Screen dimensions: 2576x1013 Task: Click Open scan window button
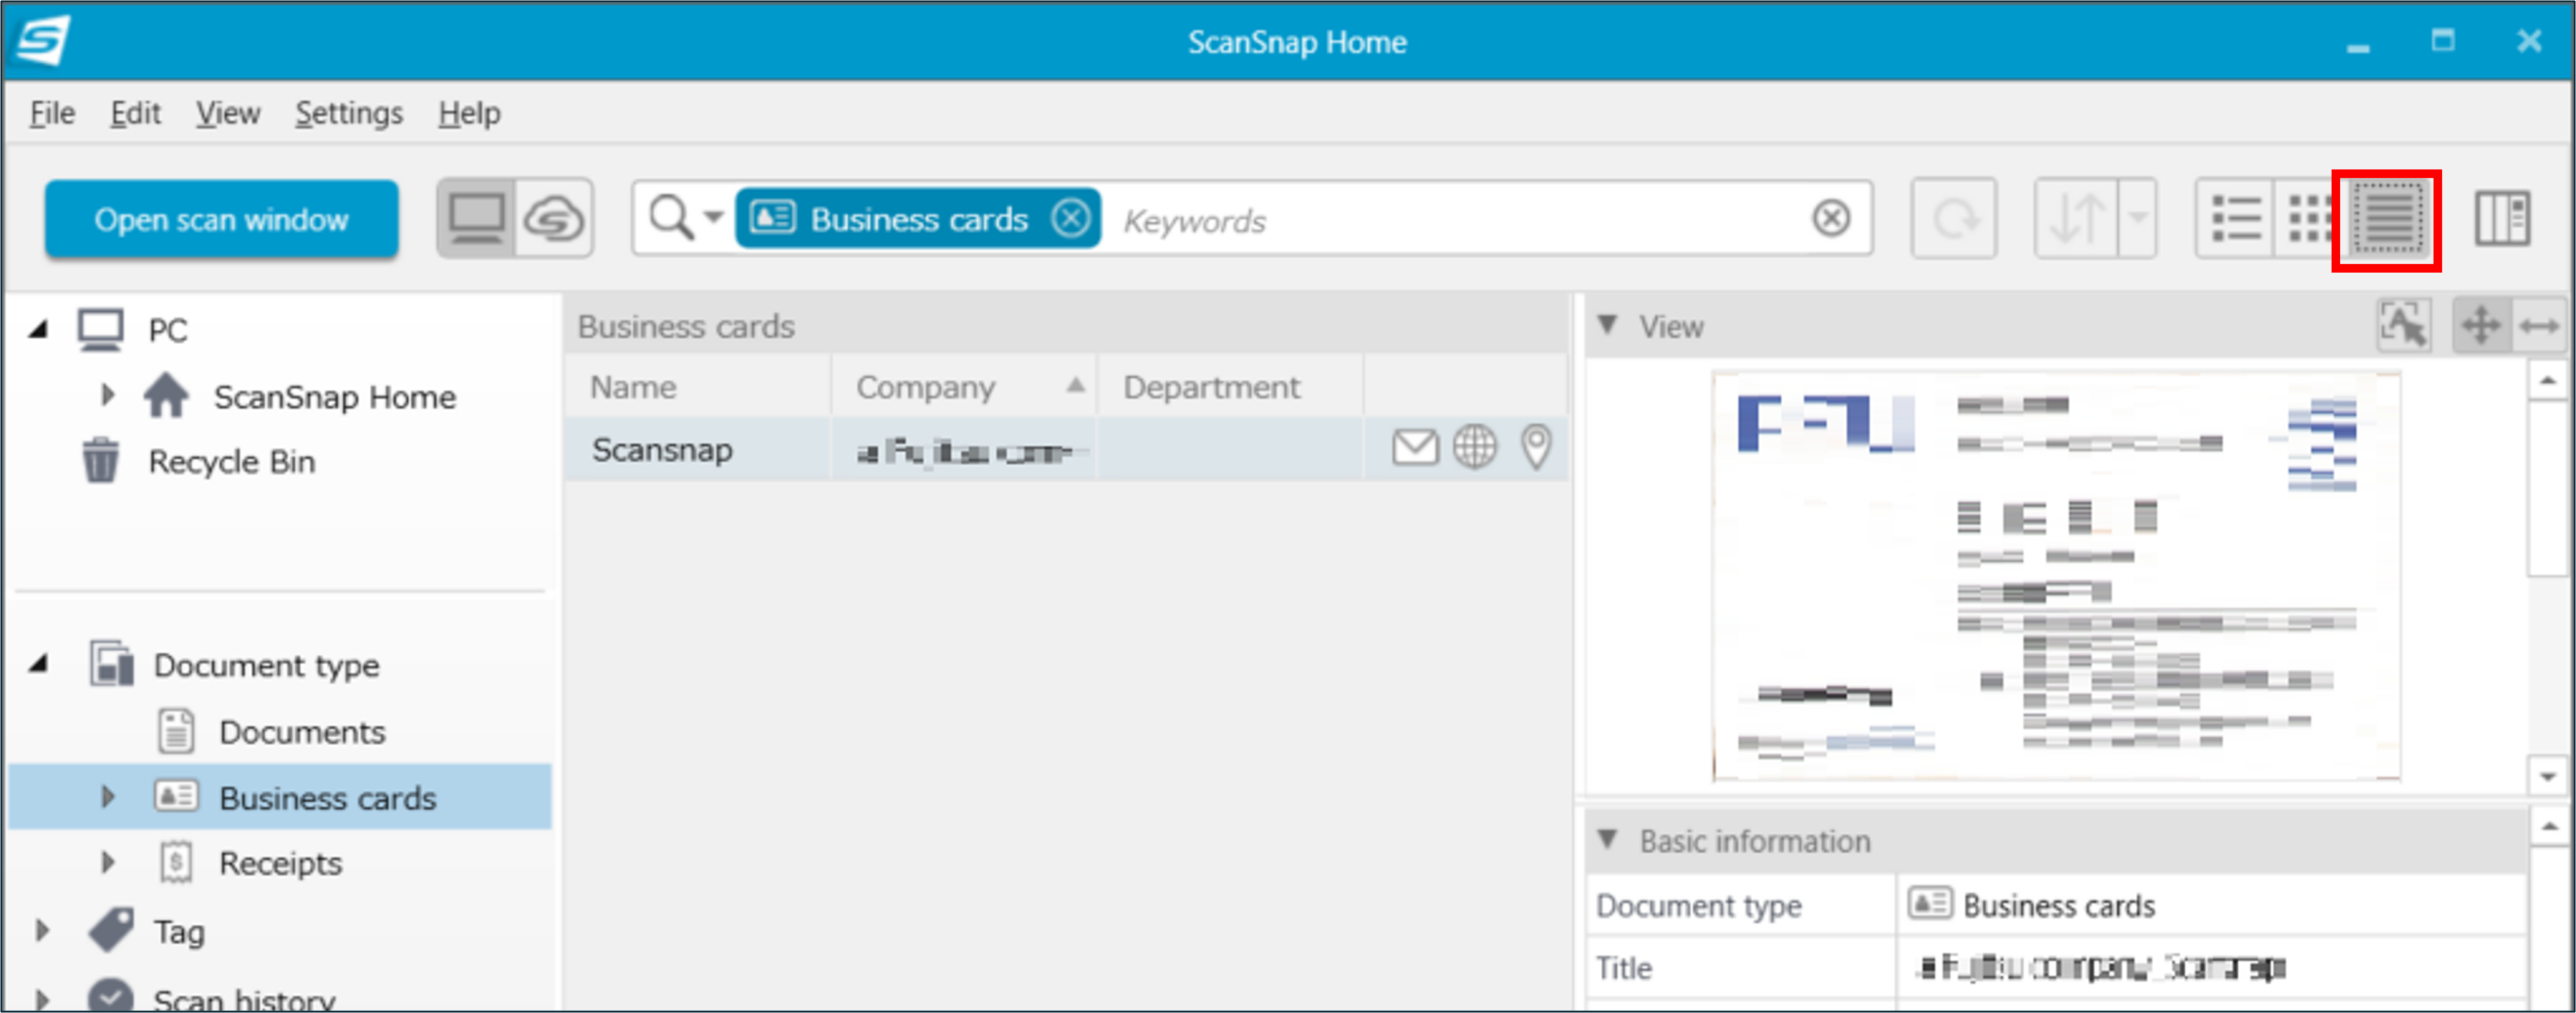coord(221,219)
